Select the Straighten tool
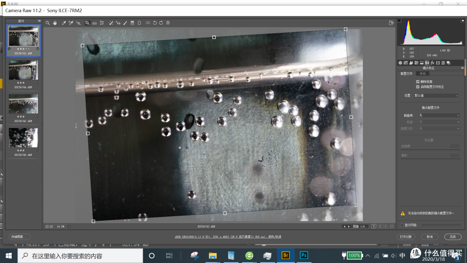The height and width of the screenshot is (263, 467). tap(94, 23)
